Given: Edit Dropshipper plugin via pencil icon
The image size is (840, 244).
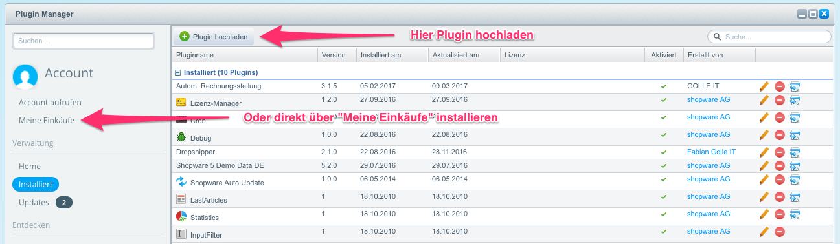Looking at the screenshot, I should pos(764,152).
